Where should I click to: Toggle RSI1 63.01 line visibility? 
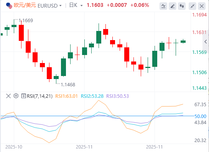click(x=66, y=96)
